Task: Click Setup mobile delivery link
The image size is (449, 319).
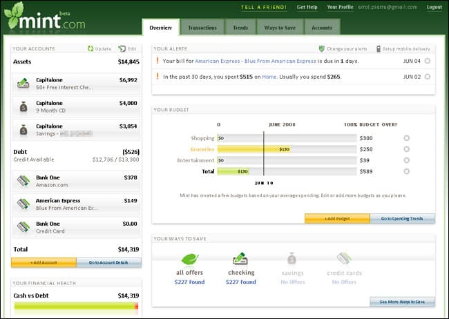Action: pos(406,49)
